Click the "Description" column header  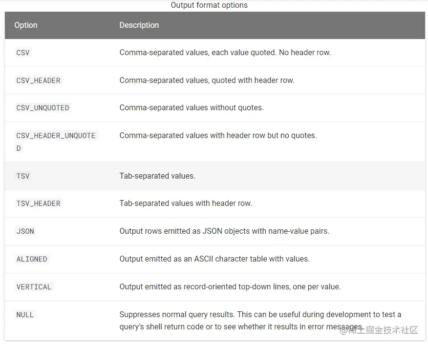click(139, 25)
